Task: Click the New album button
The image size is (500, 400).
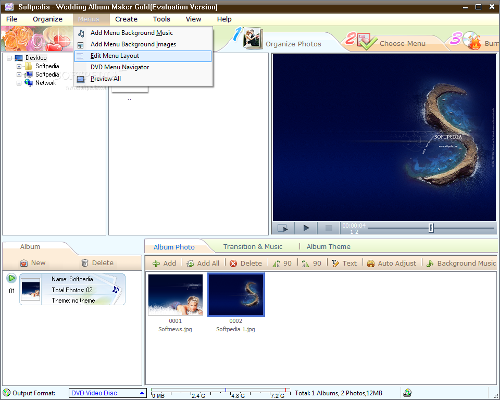Action: point(33,263)
